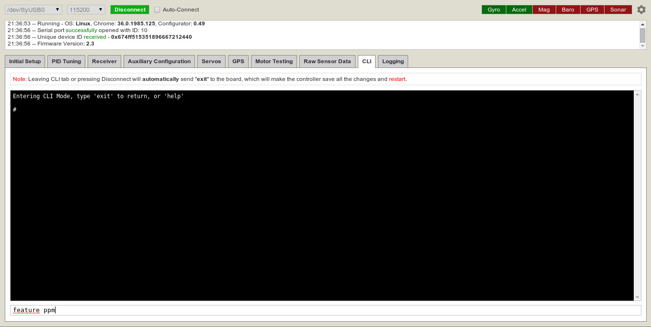
Task: Select the CLI tab
Action: coord(366,61)
